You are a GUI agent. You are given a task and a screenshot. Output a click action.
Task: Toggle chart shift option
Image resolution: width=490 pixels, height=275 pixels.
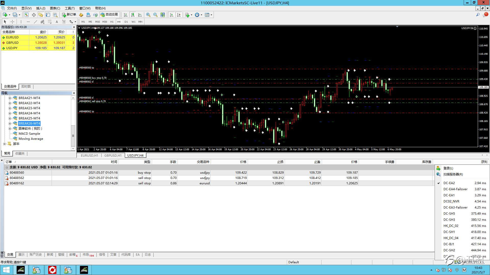pos(179,15)
